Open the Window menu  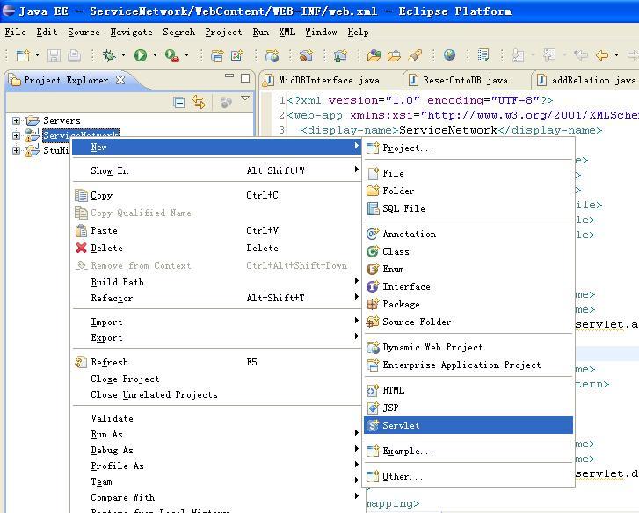tap(321, 32)
